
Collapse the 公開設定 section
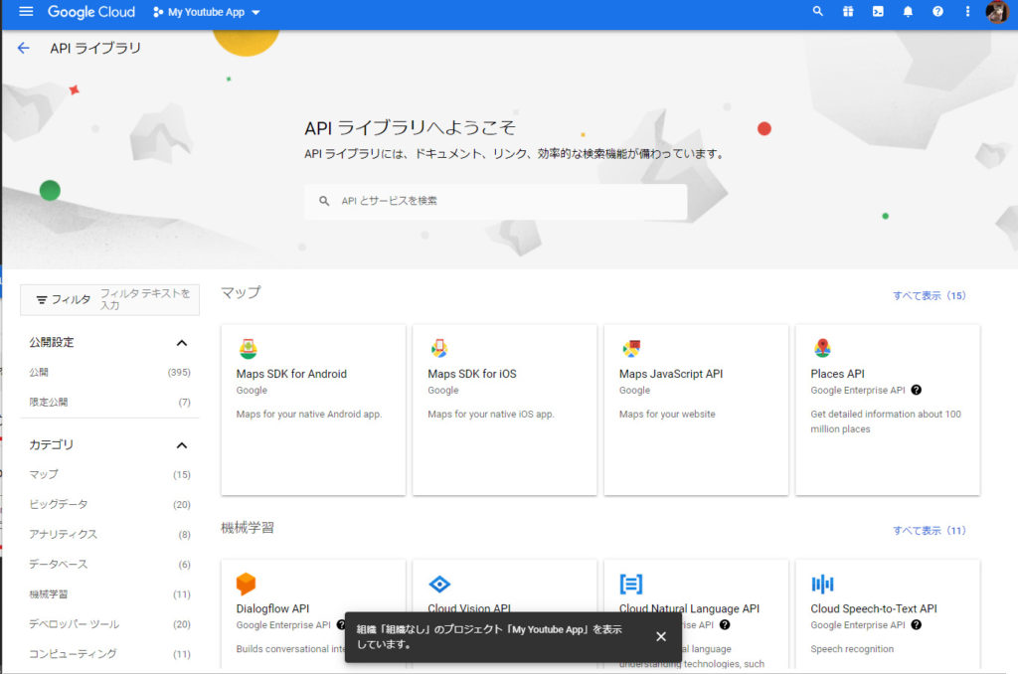point(182,343)
